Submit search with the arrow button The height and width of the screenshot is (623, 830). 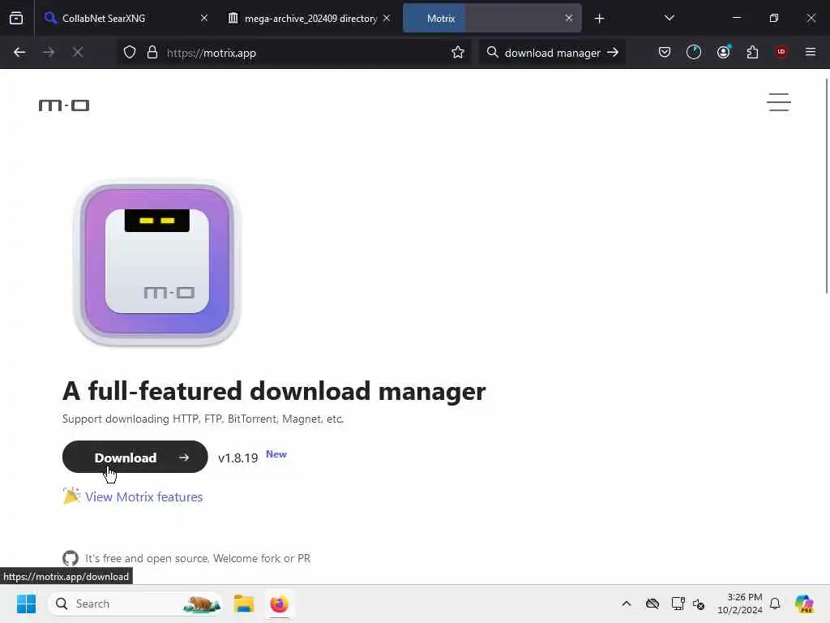[613, 52]
